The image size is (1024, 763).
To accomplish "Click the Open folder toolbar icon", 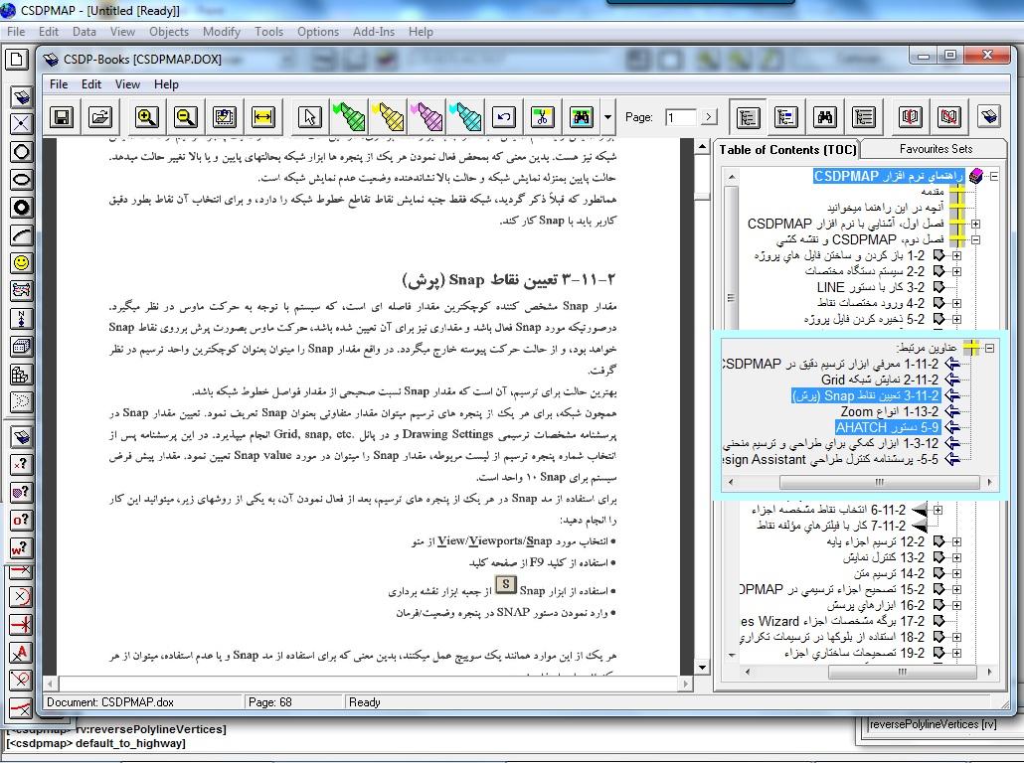I will click(x=100, y=117).
